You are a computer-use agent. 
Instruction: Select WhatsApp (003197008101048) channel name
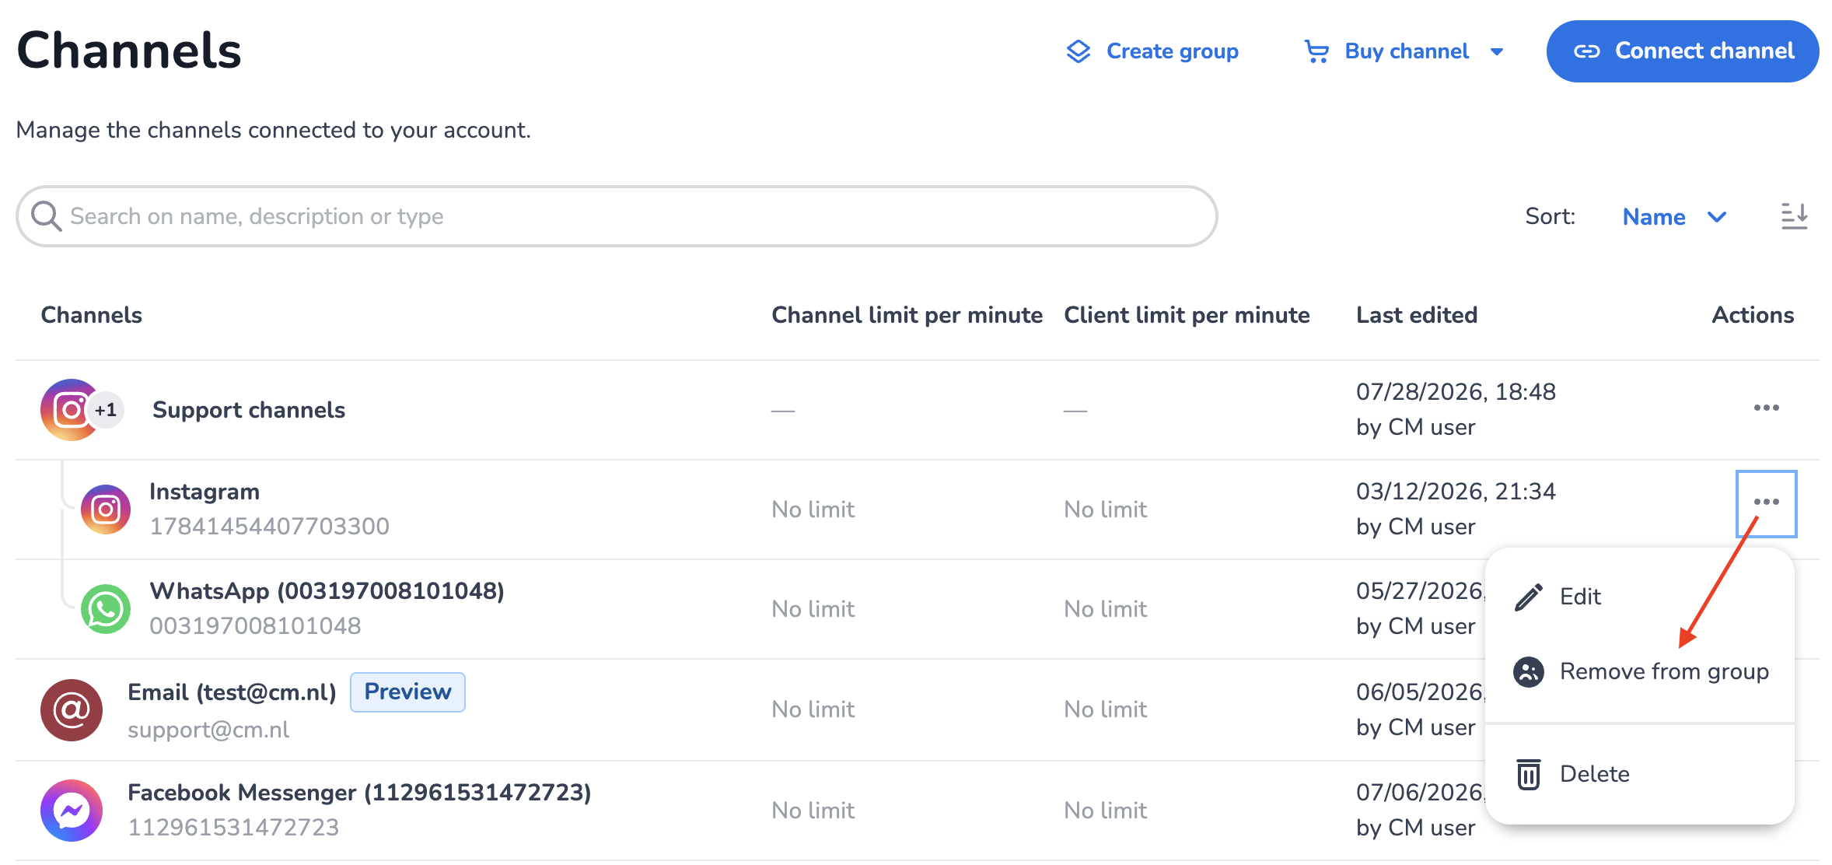tap(327, 591)
